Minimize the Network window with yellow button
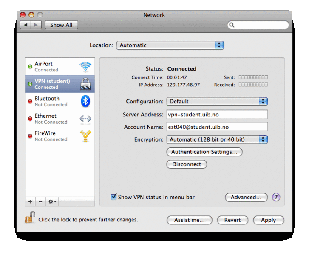 [31, 15]
